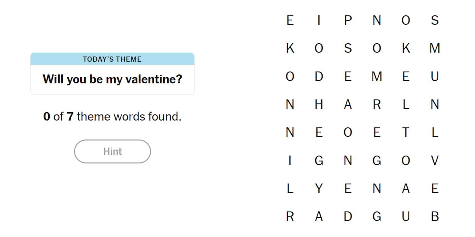Click the letter T in the grid
Image resolution: width=475 pixels, height=237 pixels.
[x=406, y=132]
